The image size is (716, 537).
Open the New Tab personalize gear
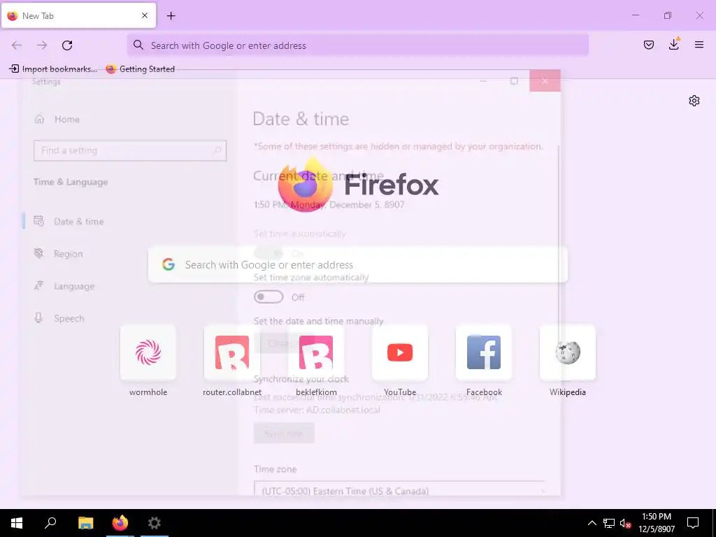(694, 101)
